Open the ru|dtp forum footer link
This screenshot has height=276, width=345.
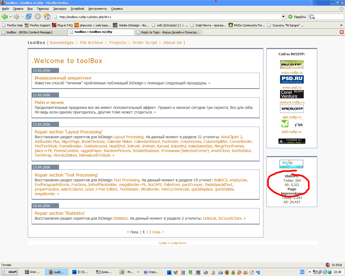pos(178,243)
